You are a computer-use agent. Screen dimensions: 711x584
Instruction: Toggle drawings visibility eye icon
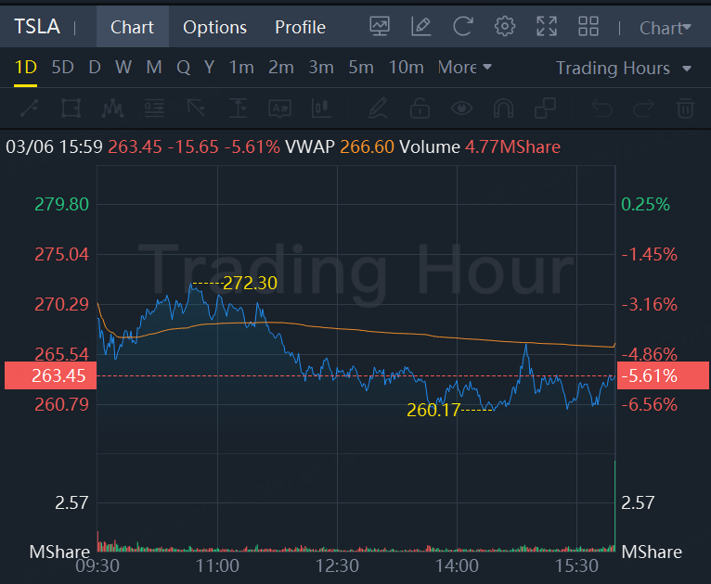[461, 108]
